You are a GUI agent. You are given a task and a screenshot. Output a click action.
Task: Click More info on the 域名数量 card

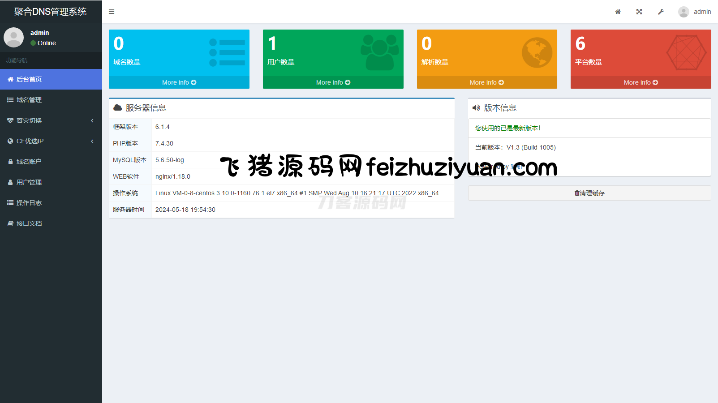pos(179,82)
